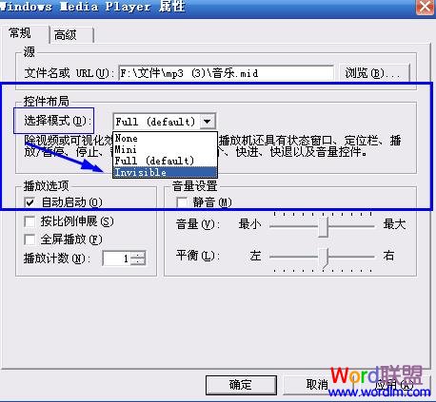The image size is (436, 402).
Task: Choose Invisible from the mode list
Action: click(x=165, y=172)
